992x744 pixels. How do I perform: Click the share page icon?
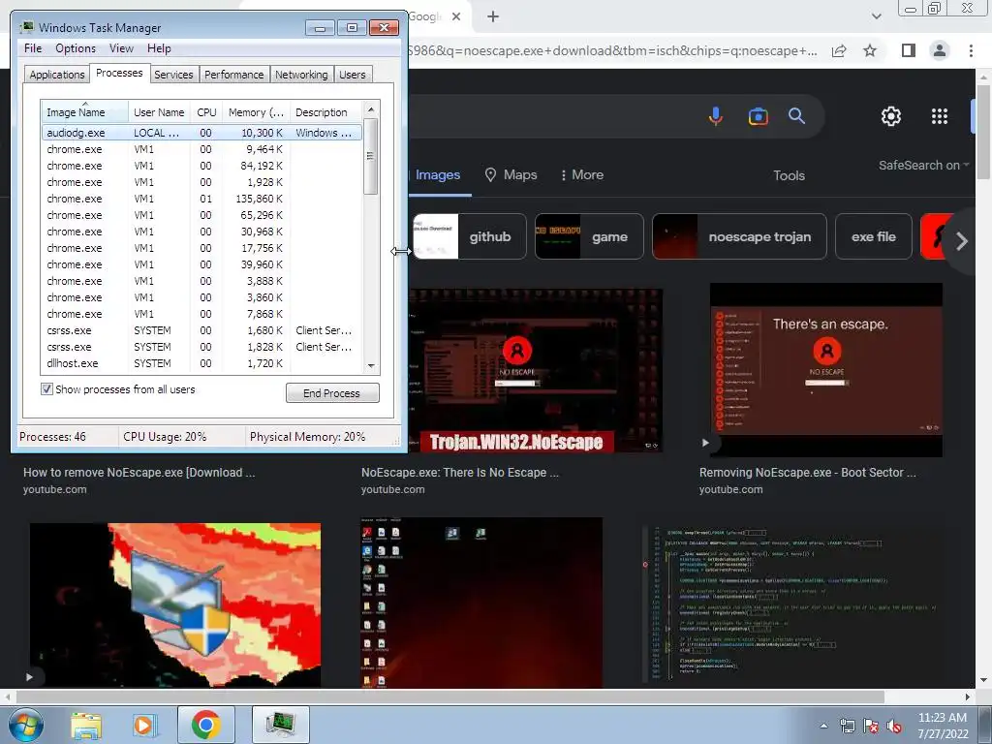pyautogui.click(x=839, y=50)
